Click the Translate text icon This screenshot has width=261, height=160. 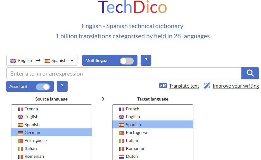point(163,86)
